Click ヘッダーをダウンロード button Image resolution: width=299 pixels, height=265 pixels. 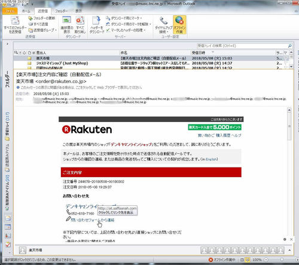(x=96, y=25)
